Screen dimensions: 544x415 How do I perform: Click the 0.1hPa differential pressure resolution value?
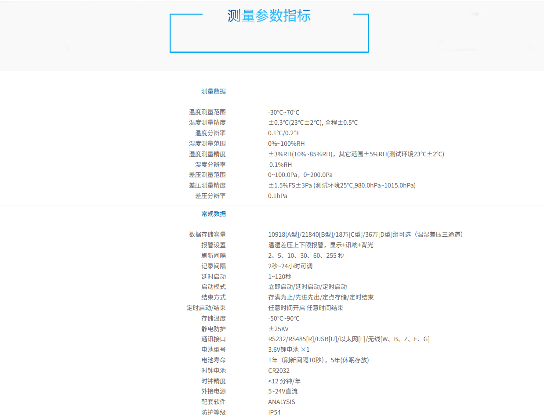coord(277,196)
